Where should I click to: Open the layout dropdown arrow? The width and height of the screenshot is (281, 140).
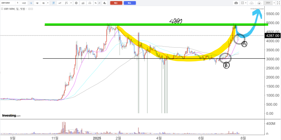click(246, 3)
